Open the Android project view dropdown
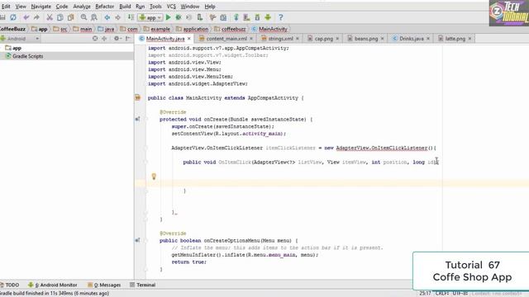 [x=20, y=39]
